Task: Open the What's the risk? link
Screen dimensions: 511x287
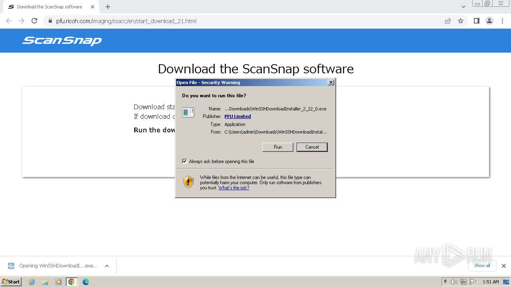Action: 234,188
